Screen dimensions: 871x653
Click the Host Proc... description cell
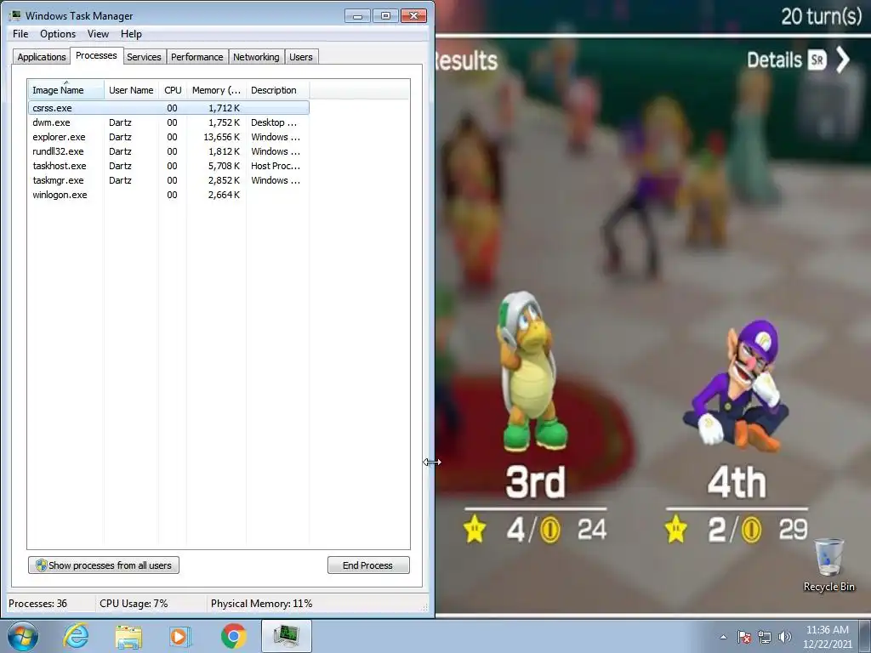tap(276, 166)
